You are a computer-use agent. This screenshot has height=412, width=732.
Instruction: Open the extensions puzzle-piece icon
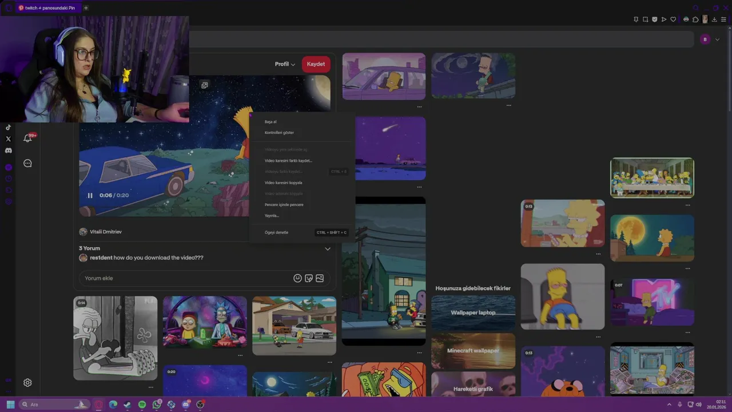pos(695,19)
